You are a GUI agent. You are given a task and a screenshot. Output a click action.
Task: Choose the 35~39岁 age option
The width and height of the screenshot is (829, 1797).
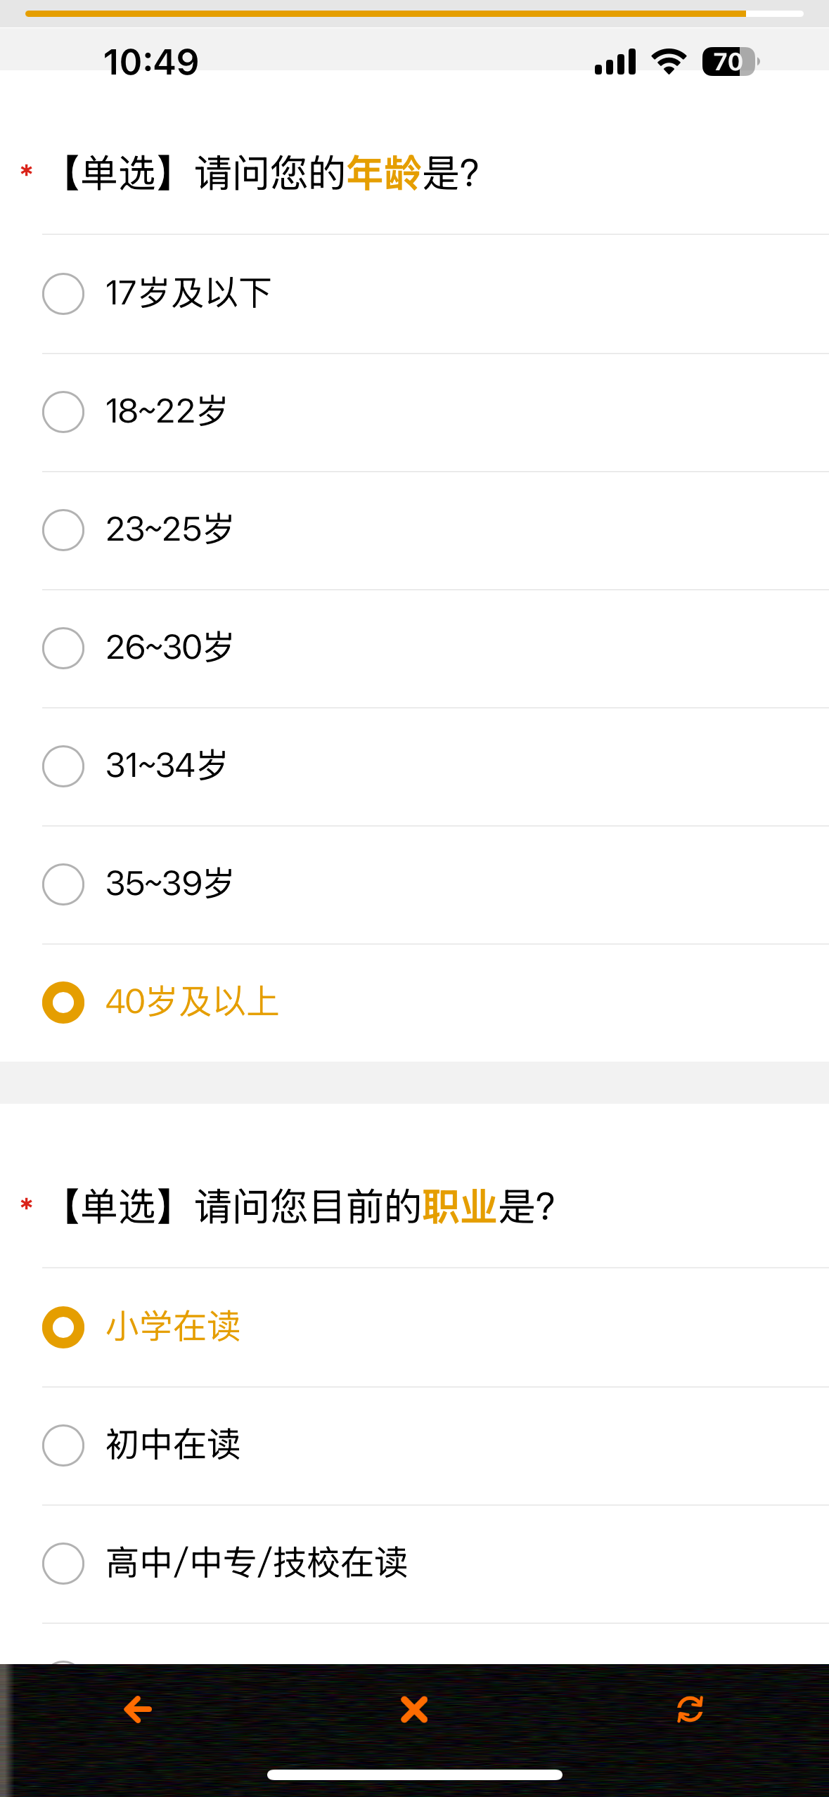pos(435,884)
